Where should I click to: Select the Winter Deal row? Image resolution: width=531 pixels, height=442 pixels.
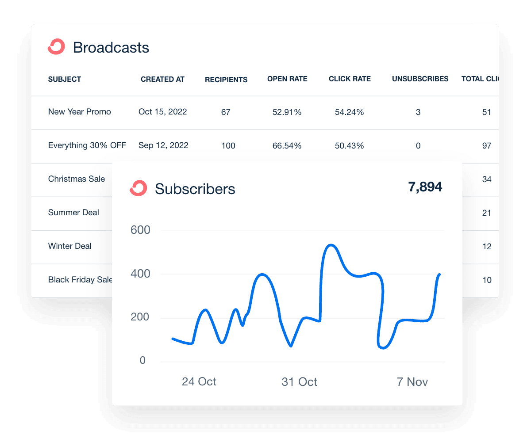point(69,246)
